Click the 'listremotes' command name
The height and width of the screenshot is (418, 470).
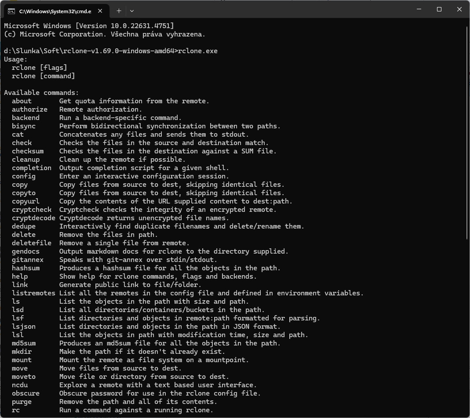point(33,293)
